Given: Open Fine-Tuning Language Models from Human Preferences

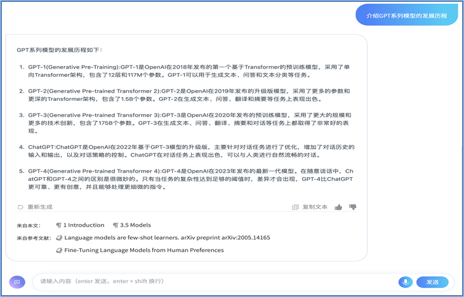Looking at the screenshot, I should click(x=144, y=250).
